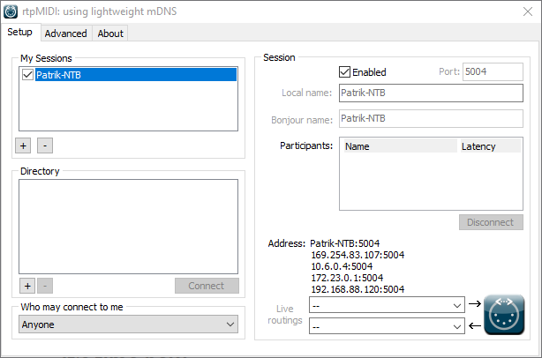Click the MIDI connector logo icon
The height and width of the screenshot is (358, 542).
[504, 315]
